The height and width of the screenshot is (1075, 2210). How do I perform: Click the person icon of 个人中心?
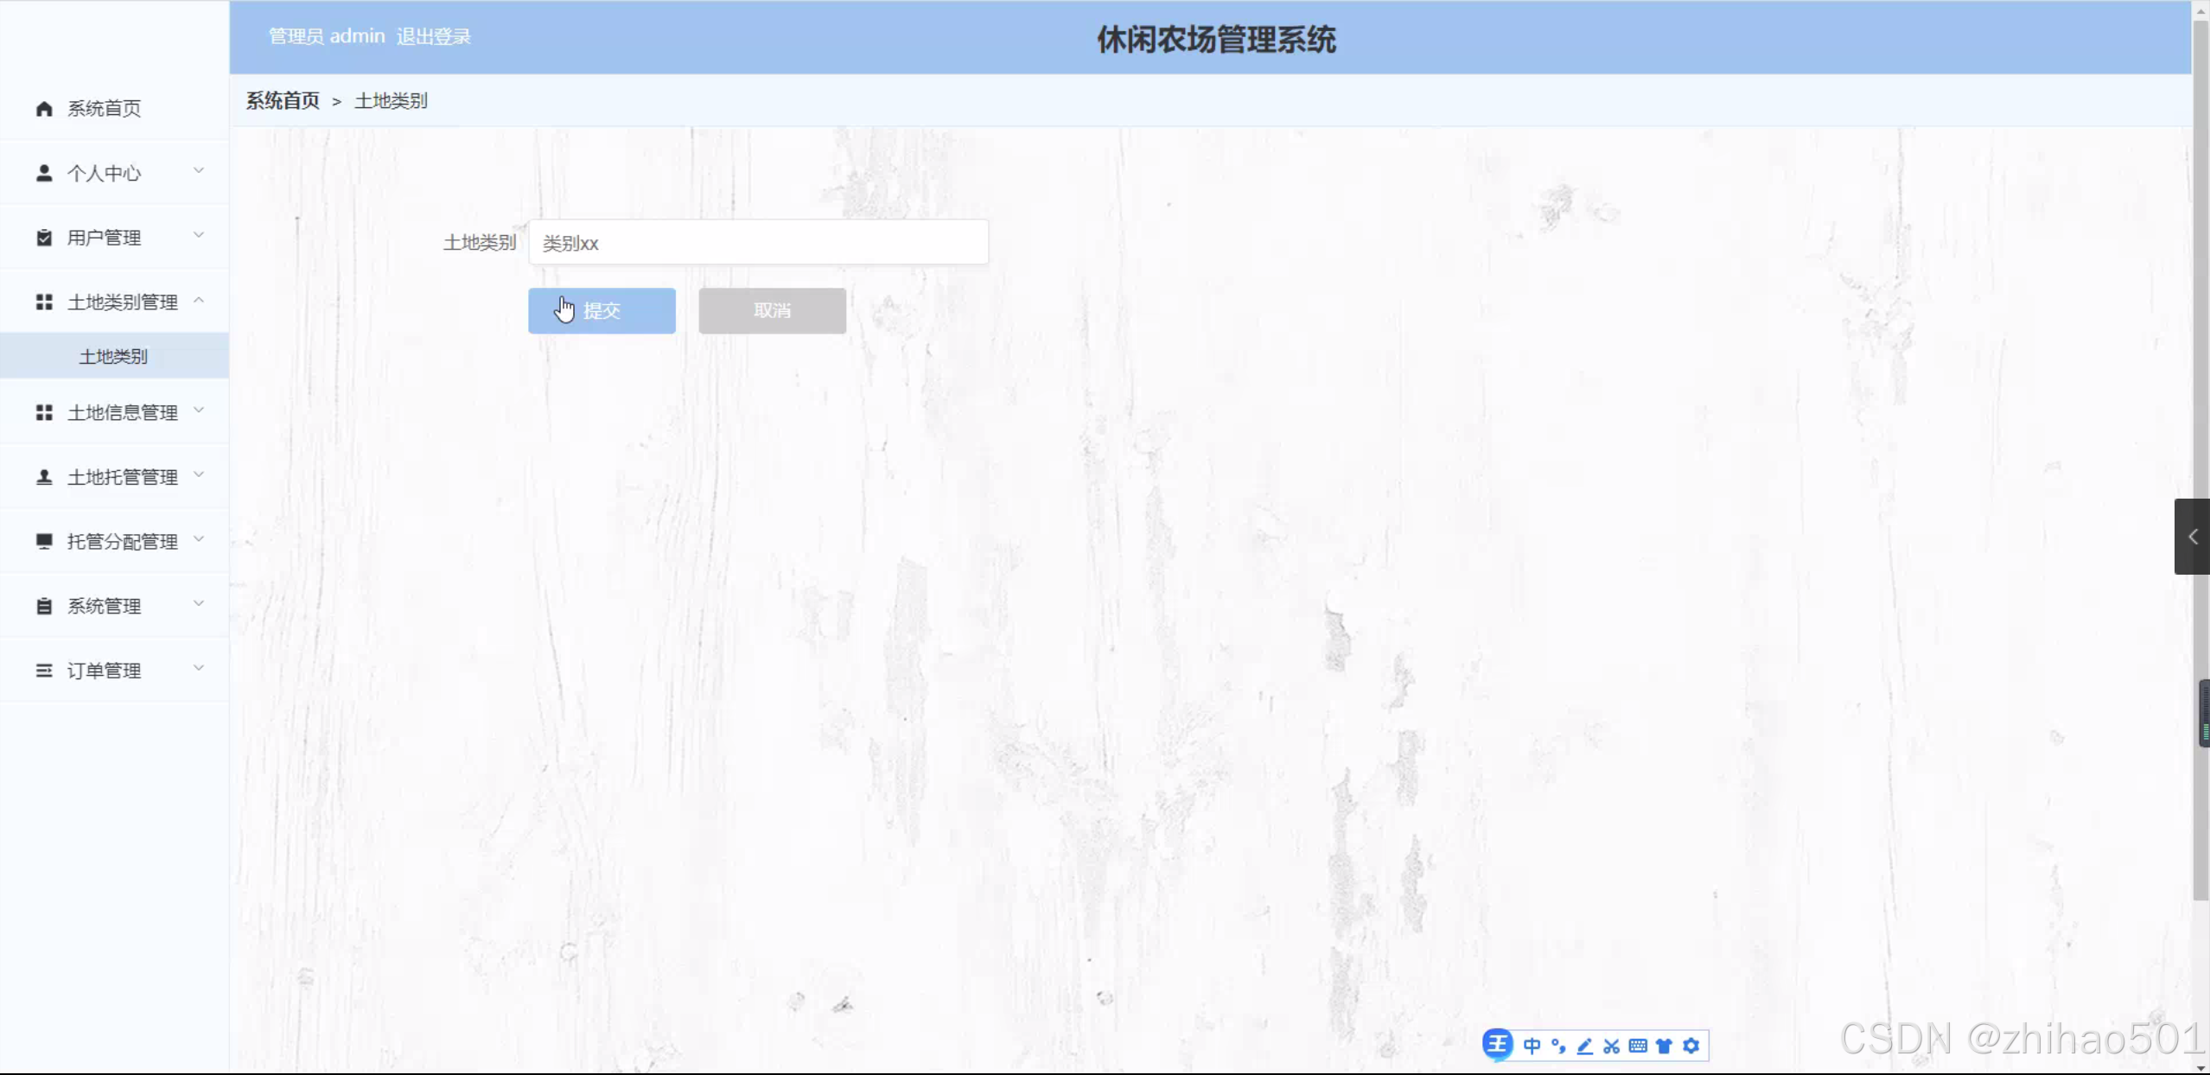tap(43, 172)
